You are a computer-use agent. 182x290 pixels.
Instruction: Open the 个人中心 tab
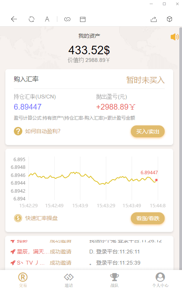pyautogui.click(x=160, y=280)
